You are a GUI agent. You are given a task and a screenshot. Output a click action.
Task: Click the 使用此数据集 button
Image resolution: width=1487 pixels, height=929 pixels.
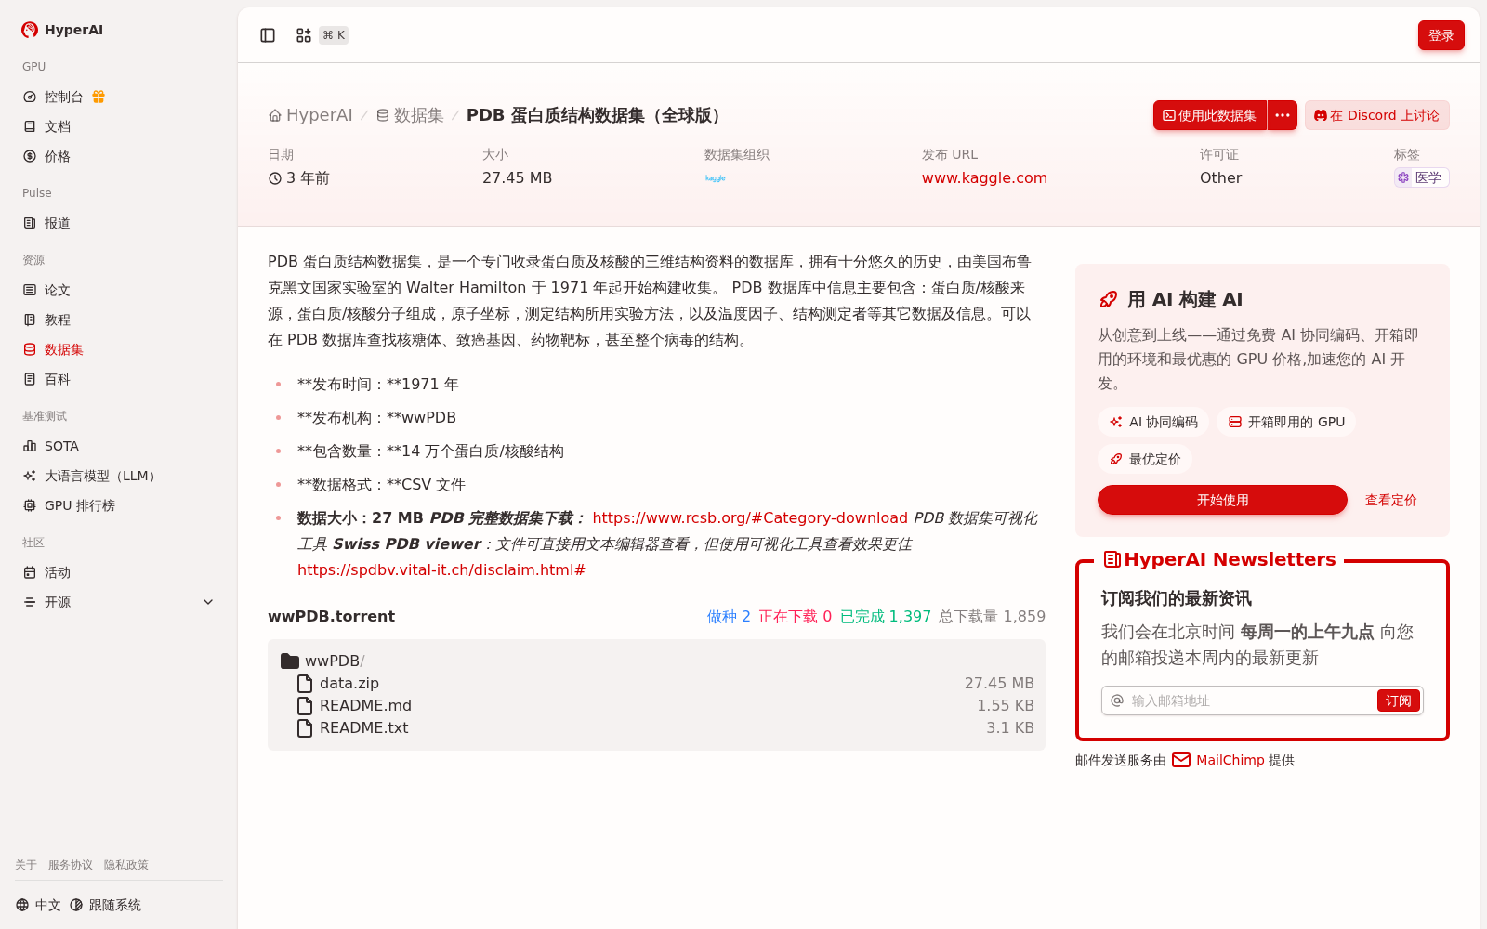click(x=1210, y=115)
